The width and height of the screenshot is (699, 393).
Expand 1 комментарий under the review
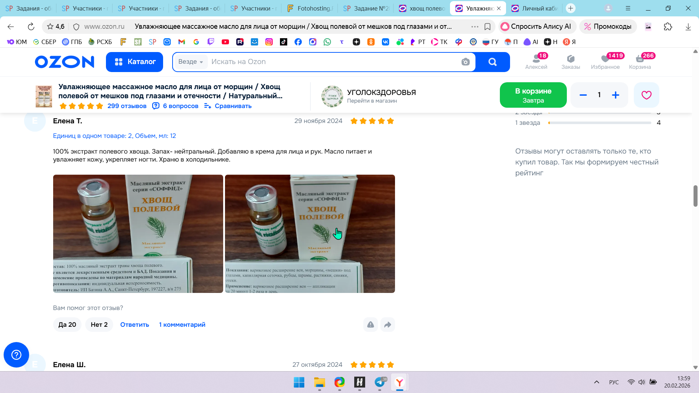(182, 325)
